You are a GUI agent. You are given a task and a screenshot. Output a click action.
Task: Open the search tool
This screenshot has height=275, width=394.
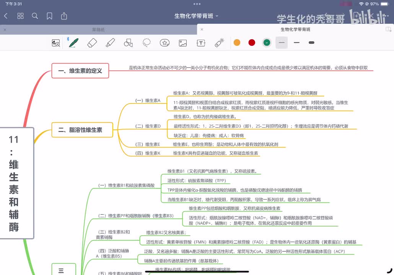tap(35, 16)
